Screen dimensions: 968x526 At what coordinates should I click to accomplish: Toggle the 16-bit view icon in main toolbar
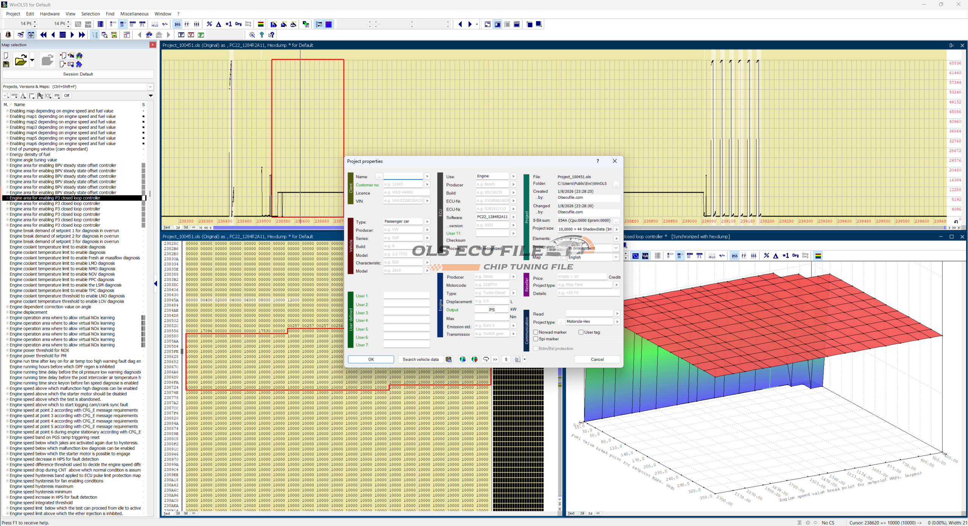point(123,24)
